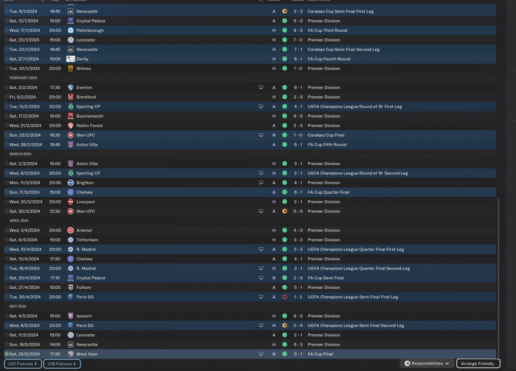The height and width of the screenshot is (371, 516).
Task: Toggle the check circle for Tue, 9/1/2024 fixture
Action: [x=6, y=11]
